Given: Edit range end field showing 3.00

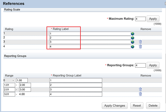Looking at the screenshot, I should (x=25, y=90).
